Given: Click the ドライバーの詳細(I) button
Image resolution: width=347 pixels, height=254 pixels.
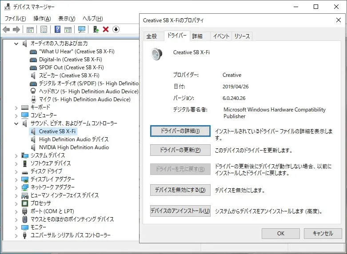Looking at the screenshot, I should coord(180,131).
